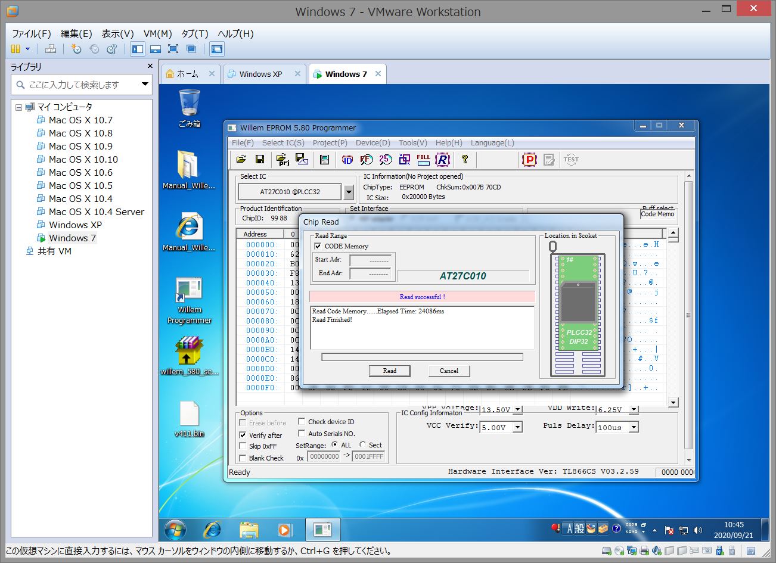Open the Tools(V) menu
The height and width of the screenshot is (563, 776).
[412, 142]
